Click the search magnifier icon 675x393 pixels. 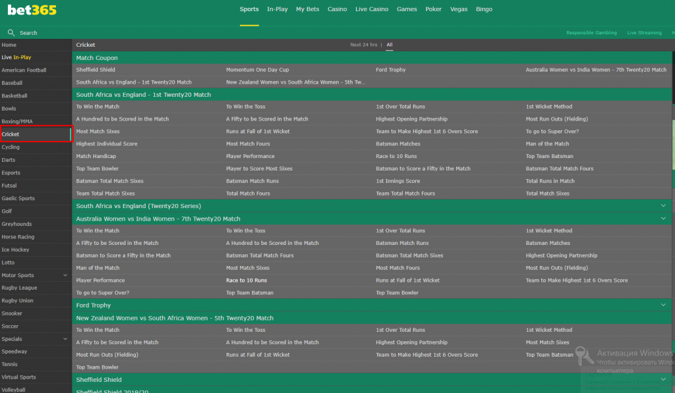(11, 33)
